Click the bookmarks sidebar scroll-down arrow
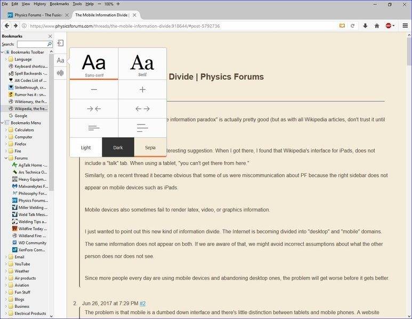Viewport: 412px width, 319px height. point(51,316)
